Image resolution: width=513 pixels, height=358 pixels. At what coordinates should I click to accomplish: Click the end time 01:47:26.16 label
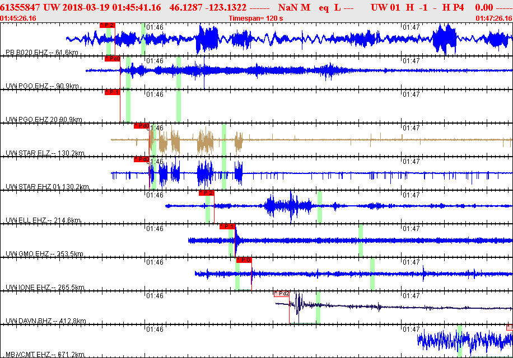(x=493, y=18)
